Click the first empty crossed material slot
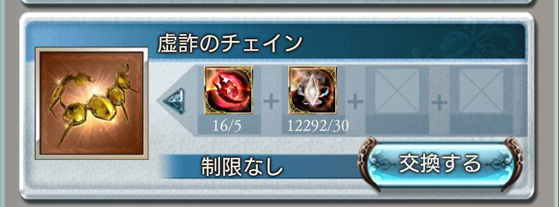559x207 pixels. [x=397, y=91]
